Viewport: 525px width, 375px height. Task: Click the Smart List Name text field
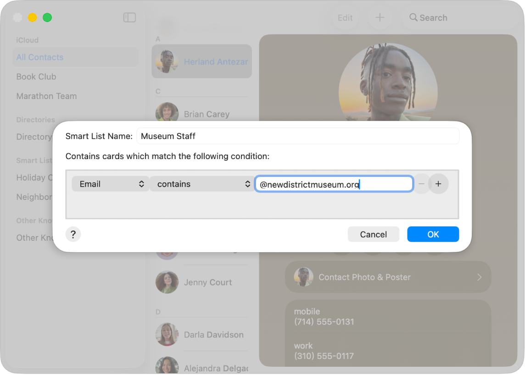point(298,136)
